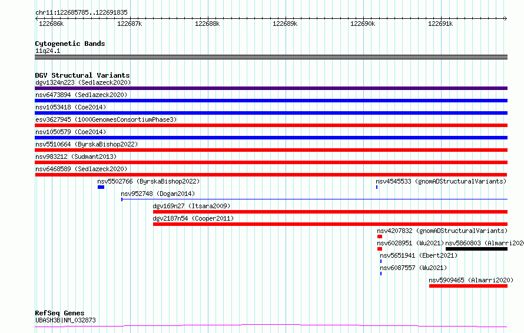Open nsv5909465 (Almarri2020) variant label
This screenshot has width=524, height=333.
click(x=471, y=280)
